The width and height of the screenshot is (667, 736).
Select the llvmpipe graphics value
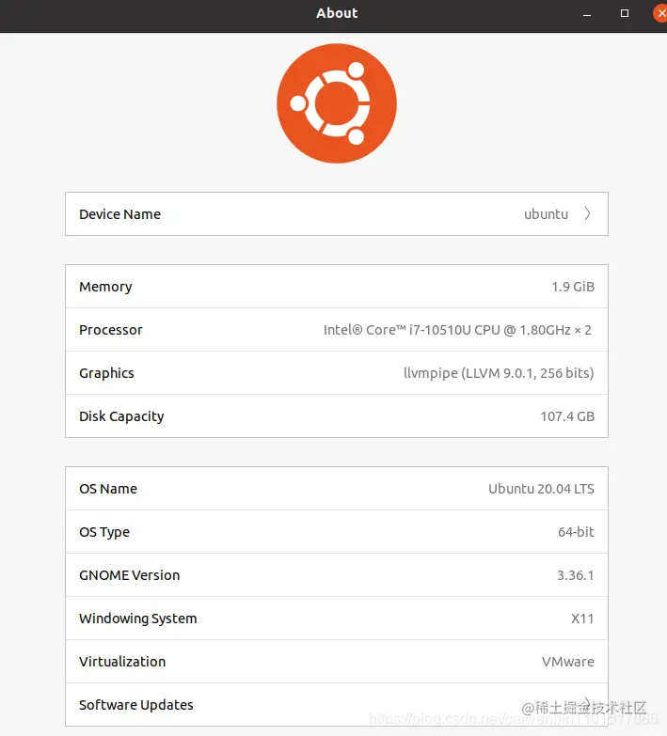[x=499, y=373]
